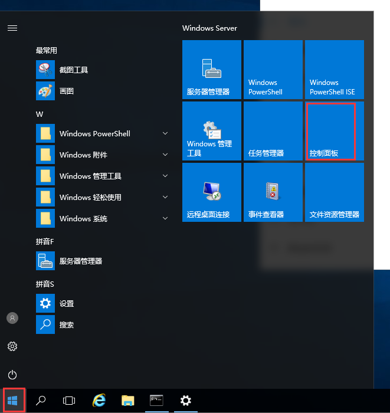Click the W letter group header

(40, 114)
